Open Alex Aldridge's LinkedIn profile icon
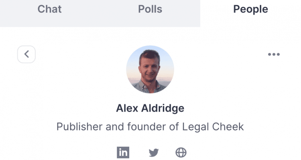This screenshot has width=301, height=160. (123, 152)
